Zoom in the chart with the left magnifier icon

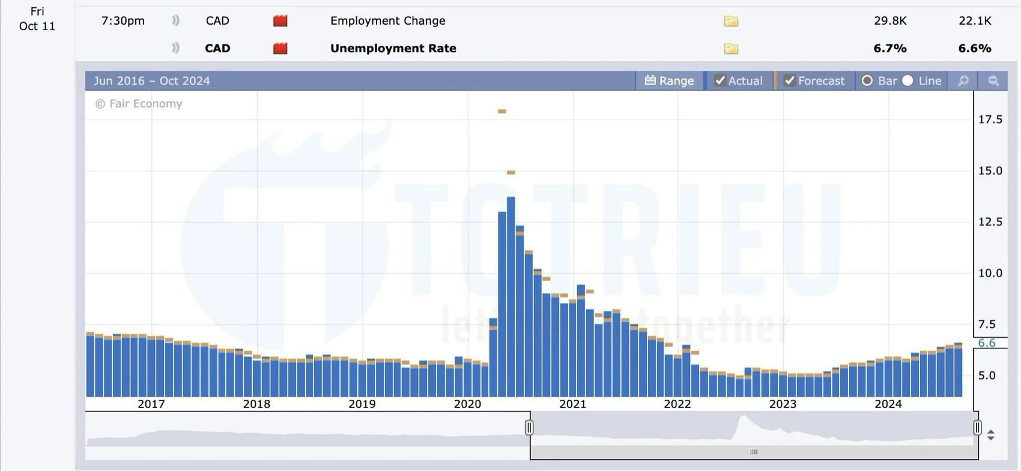point(963,81)
